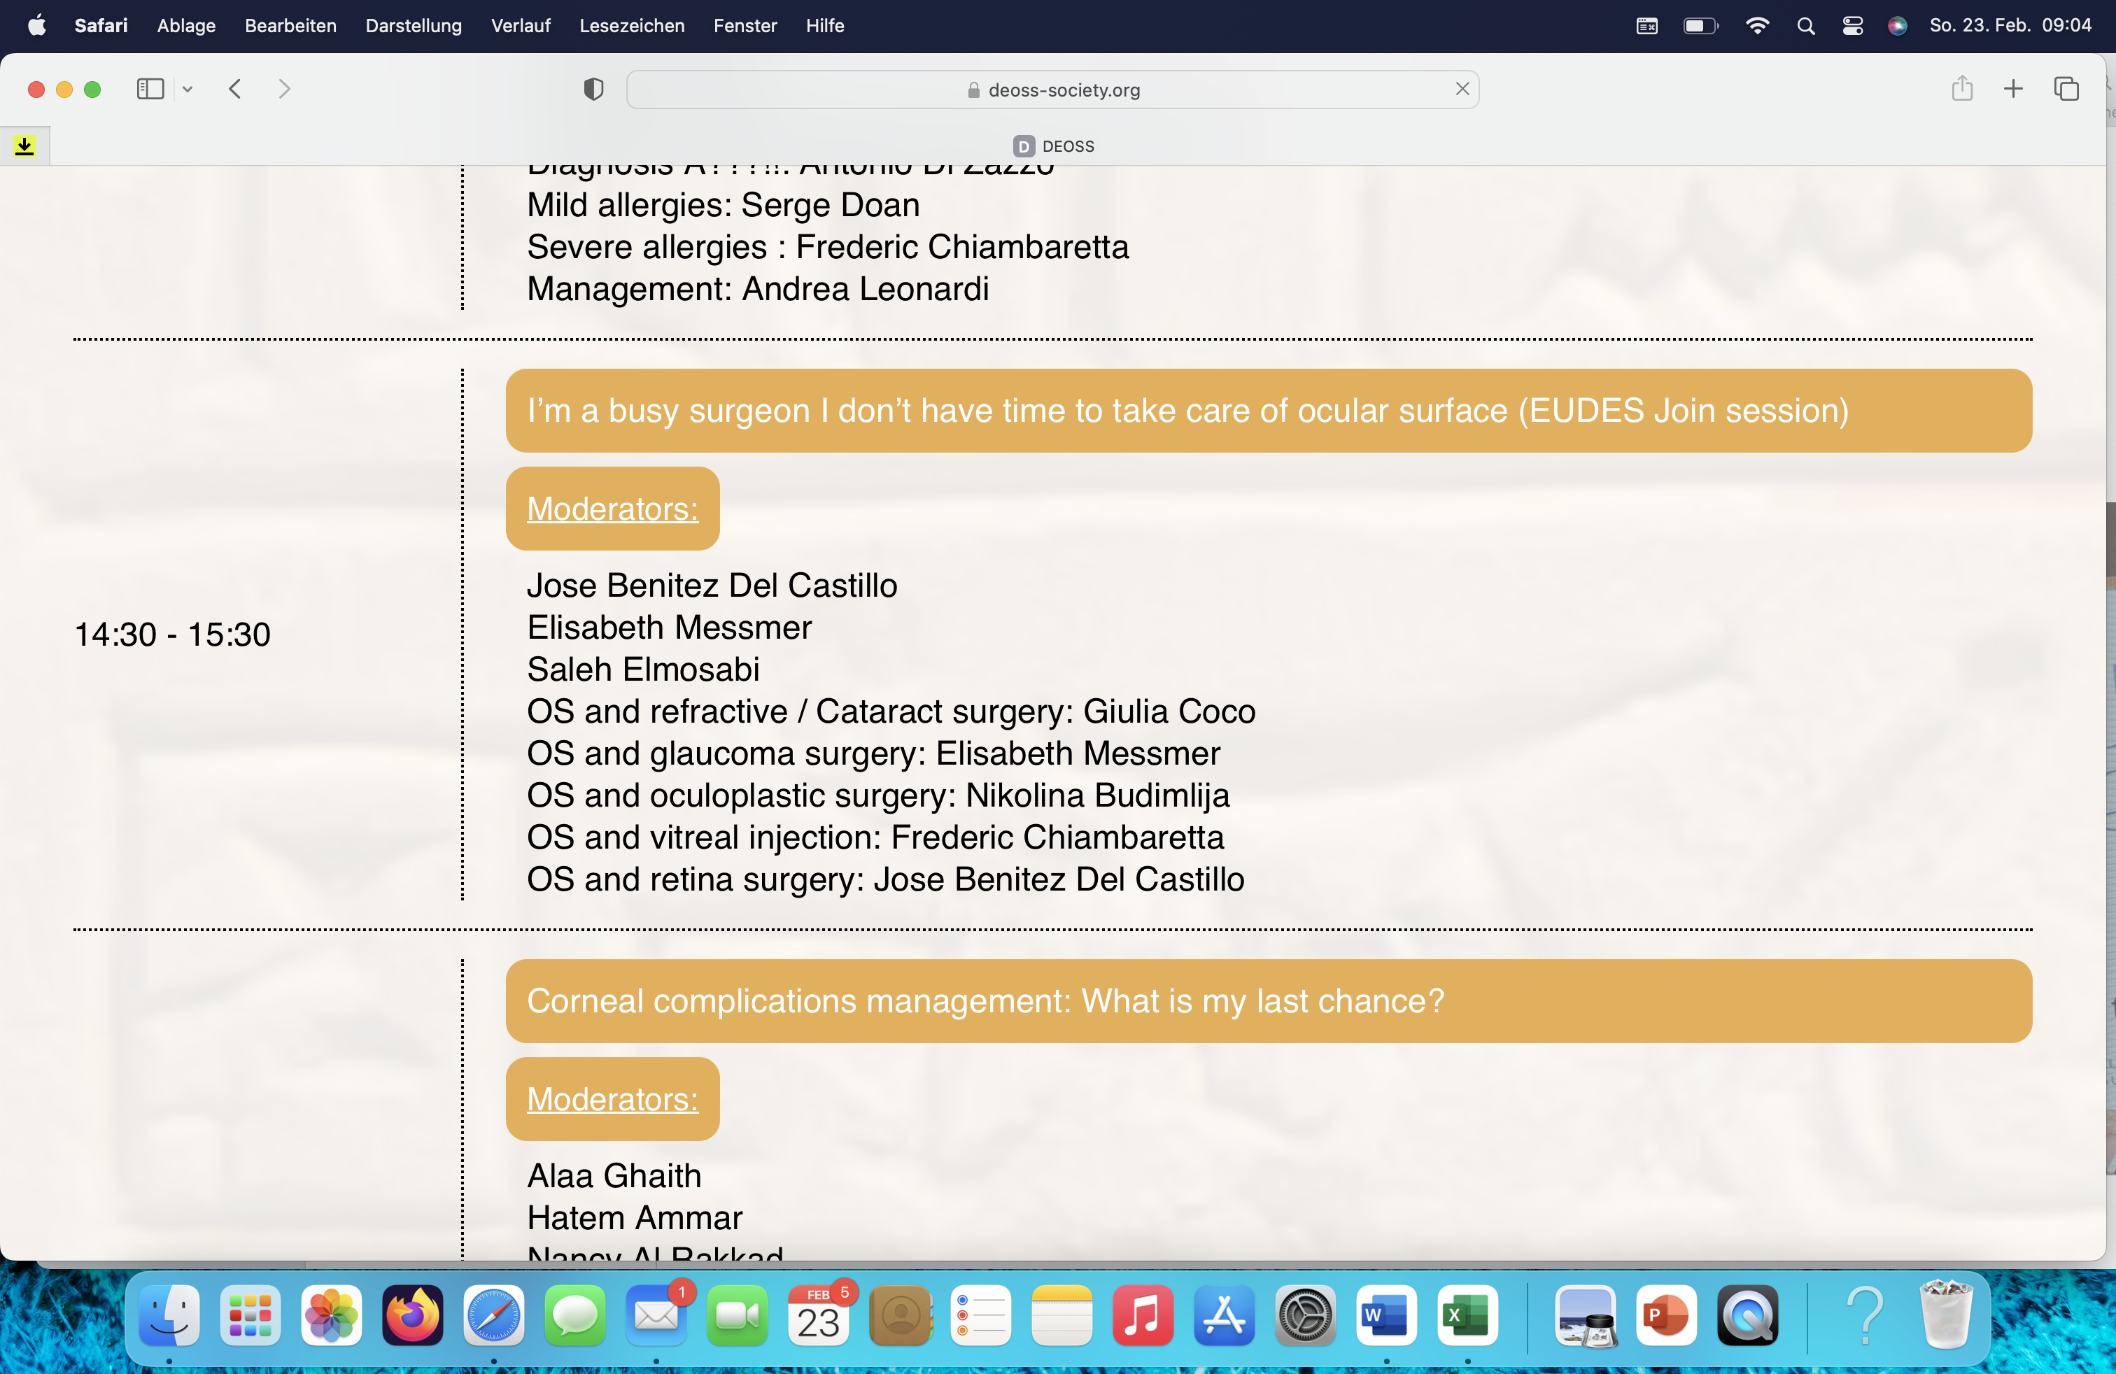
Task: Open Microsoft Excel from the Dock
Action: tap(1468, 1315)
